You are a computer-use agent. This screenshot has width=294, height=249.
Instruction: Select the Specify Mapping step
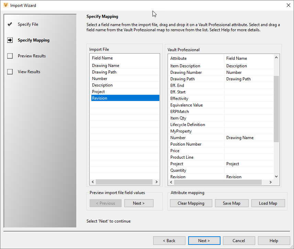pos(33,40)
